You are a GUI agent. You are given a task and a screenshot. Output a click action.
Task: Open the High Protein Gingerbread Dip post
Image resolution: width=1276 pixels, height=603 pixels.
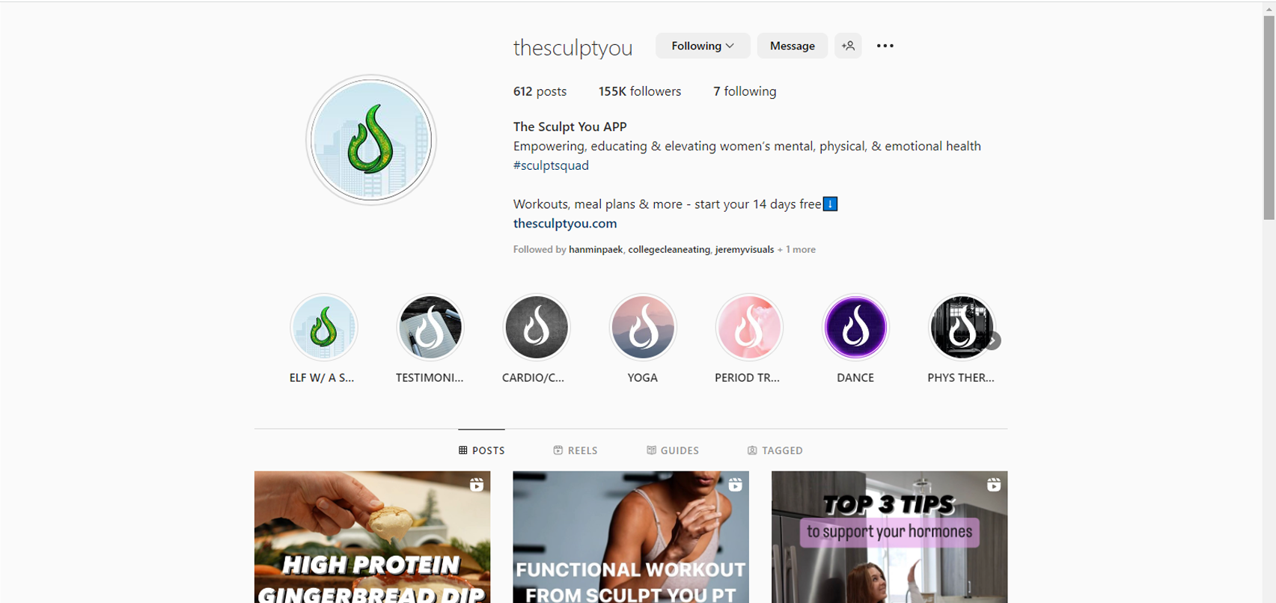pyautogui.click(x=372, y=536)
